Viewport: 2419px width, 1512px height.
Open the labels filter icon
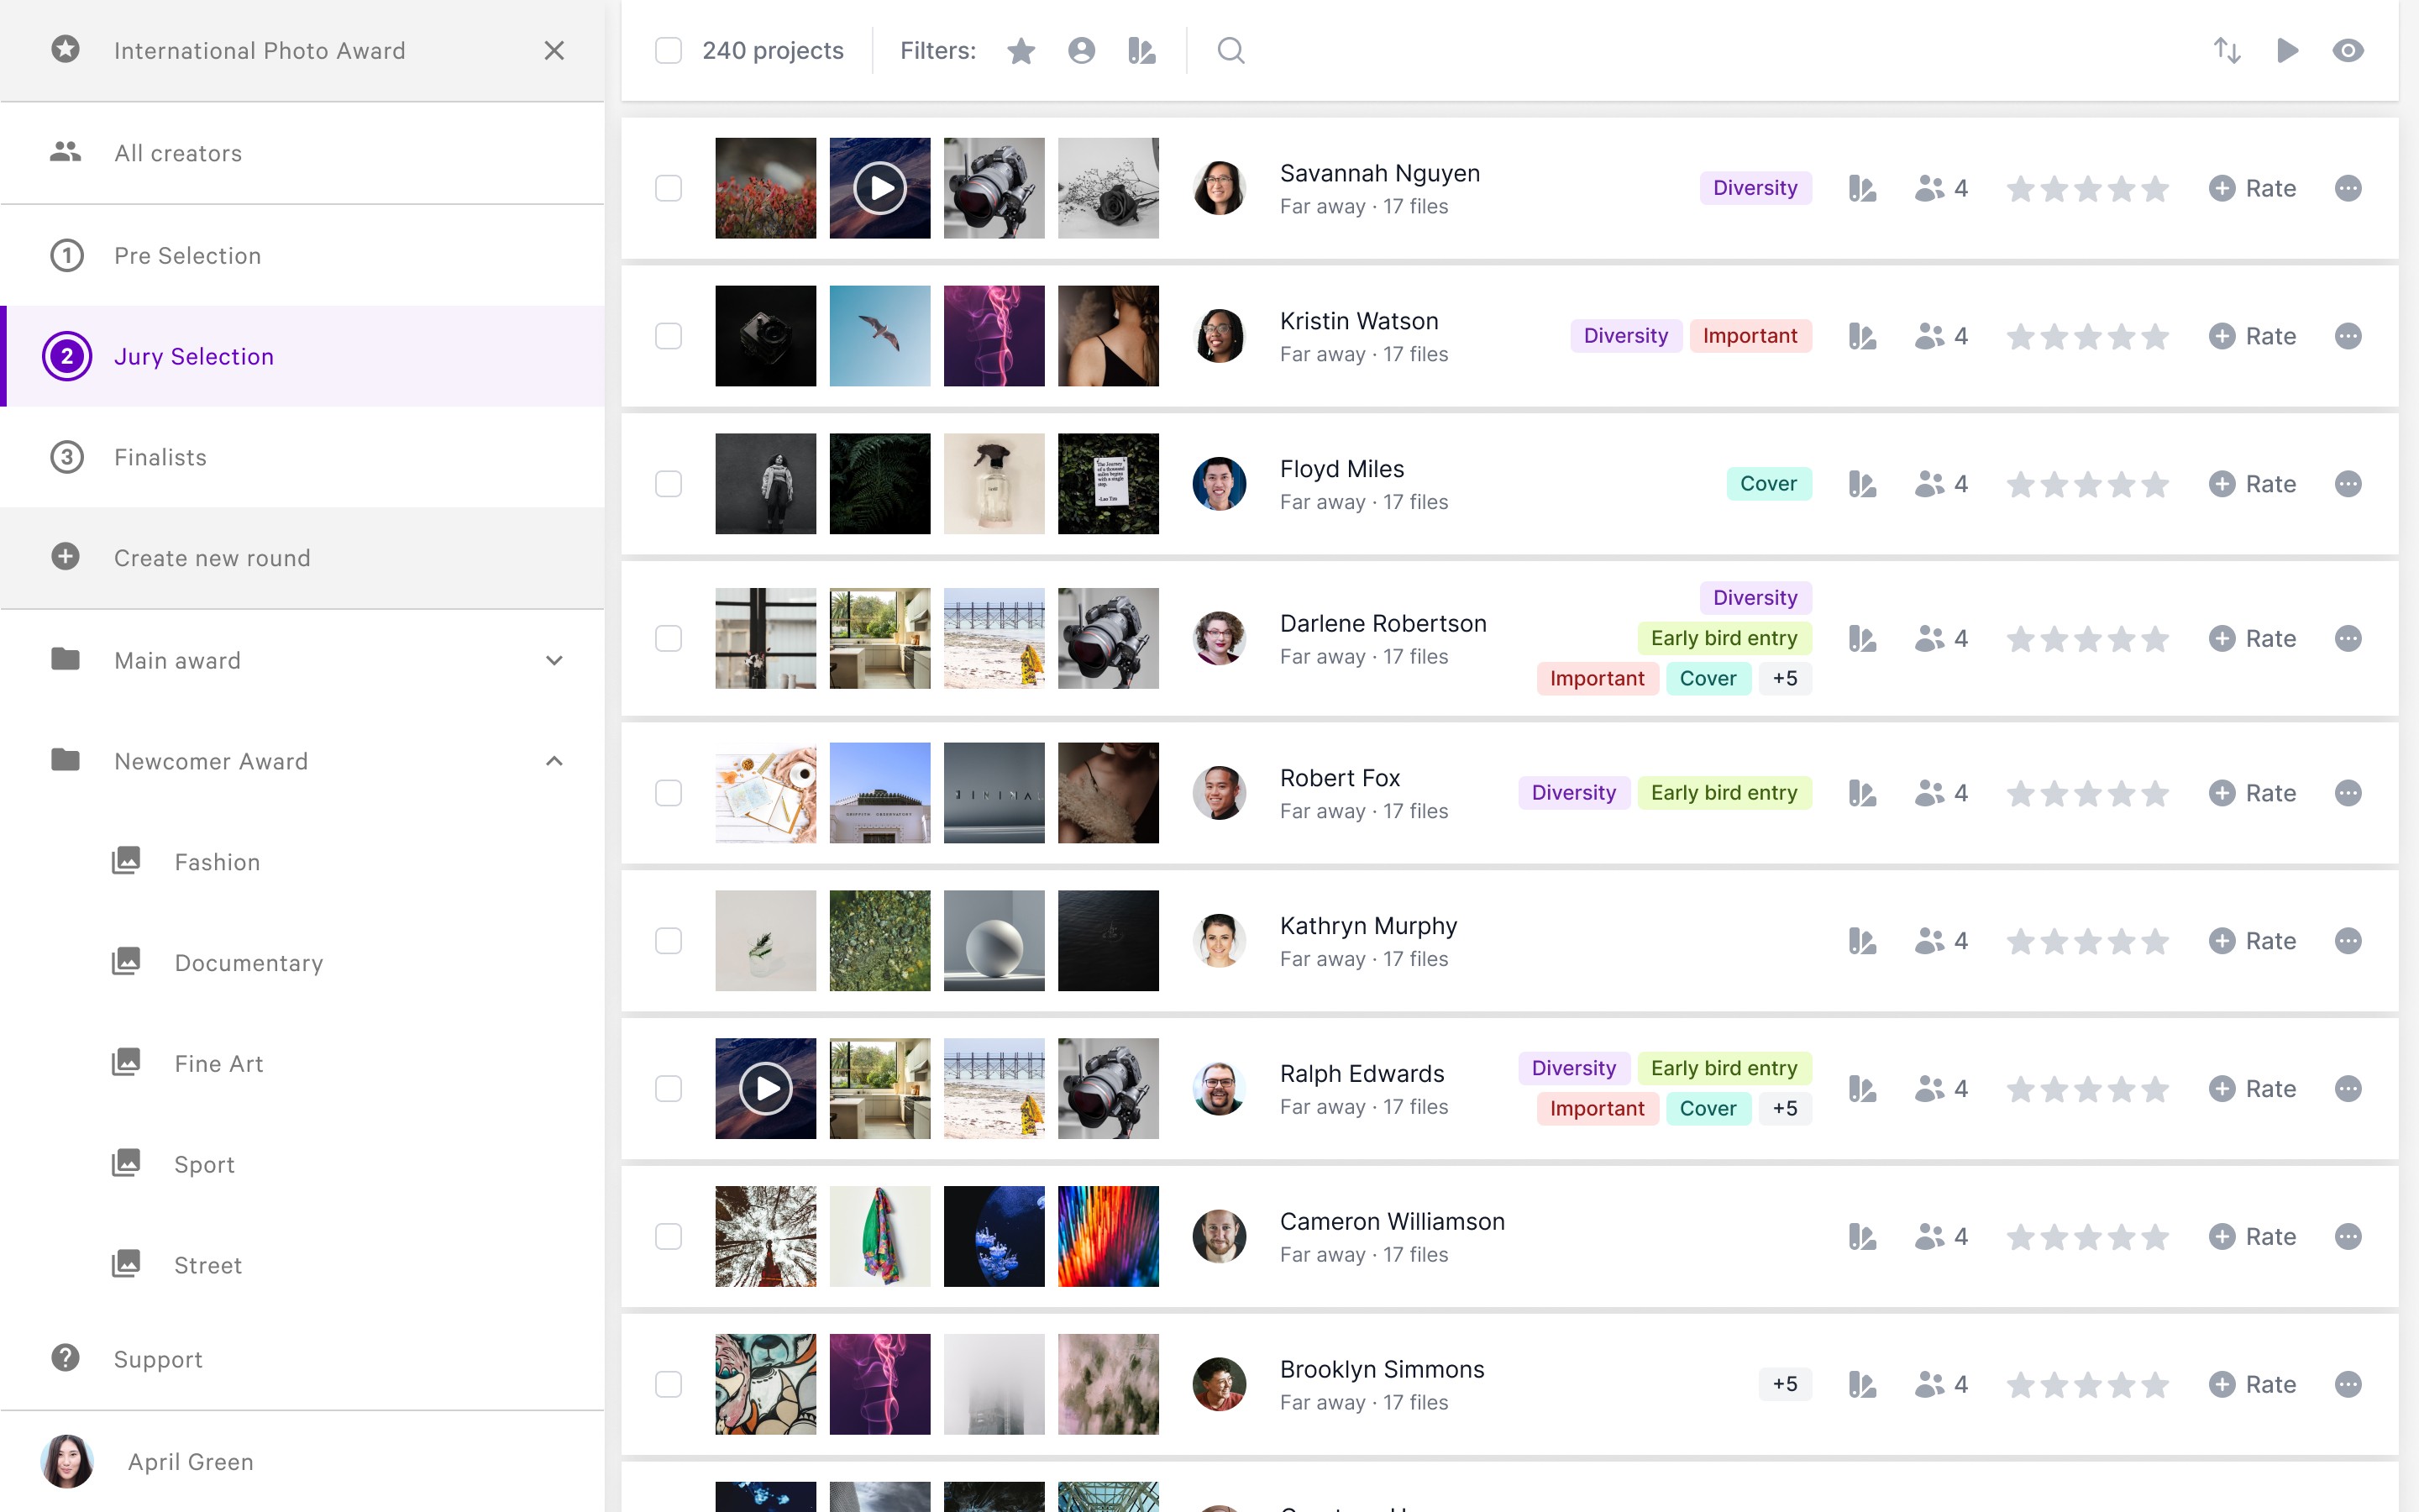click(x=1142, y=50)
